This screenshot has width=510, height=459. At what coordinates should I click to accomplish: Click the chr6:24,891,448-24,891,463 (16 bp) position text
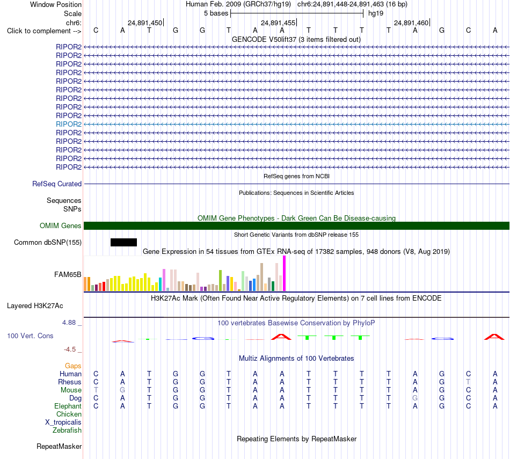[352, 4]
